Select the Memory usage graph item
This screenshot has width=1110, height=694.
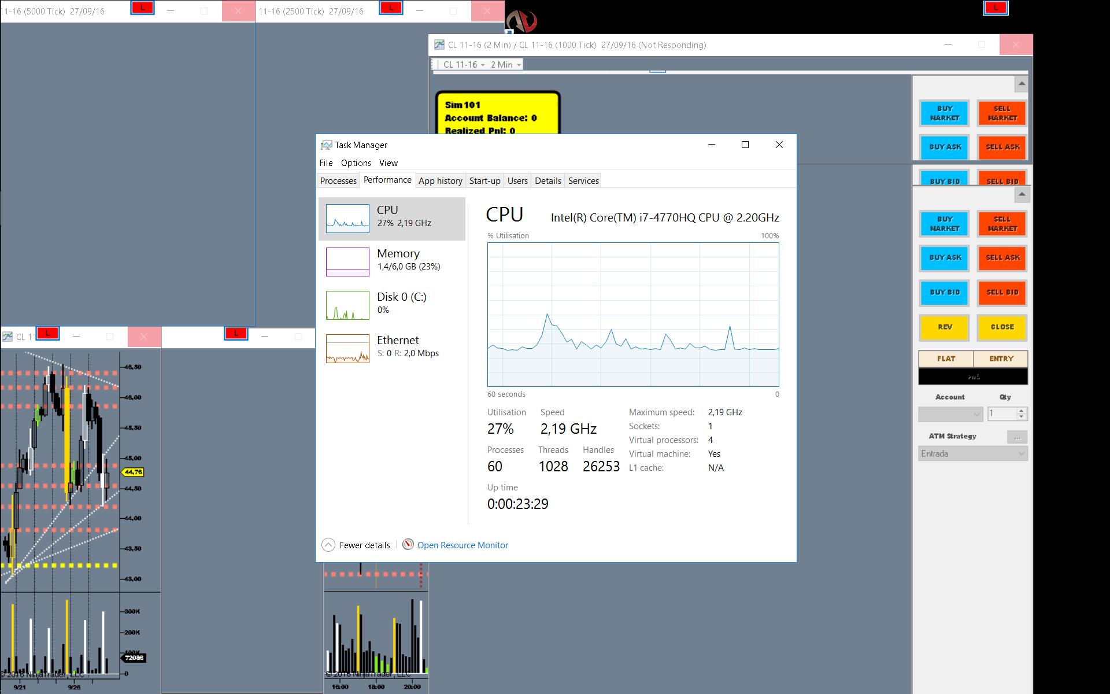coord(347,262)
